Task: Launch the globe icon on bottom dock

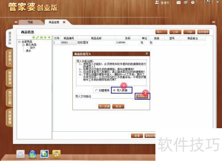Action: tap(32, 154)
